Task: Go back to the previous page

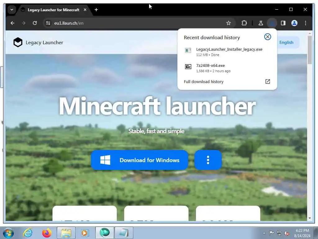Action: pyautogui.click(x=12, y=23)
